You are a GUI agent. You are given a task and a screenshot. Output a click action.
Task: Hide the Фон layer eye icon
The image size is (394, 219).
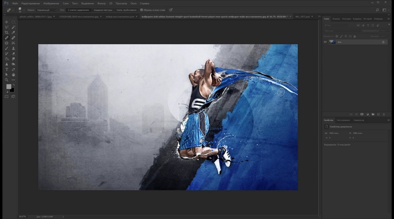pos(325,42)
